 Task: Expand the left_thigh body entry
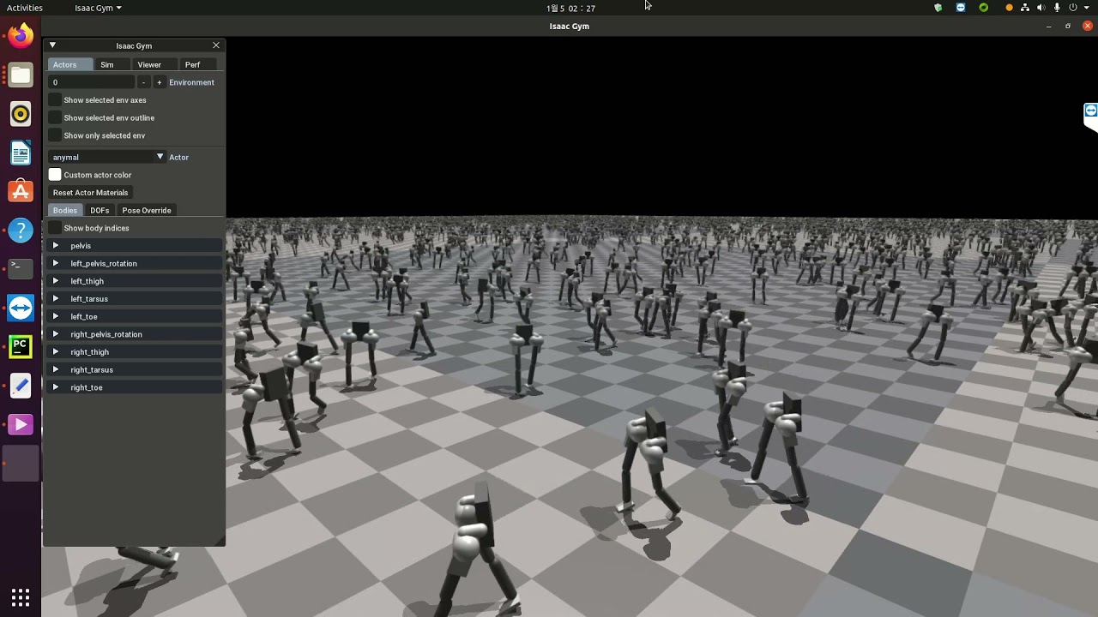pos(136,281)
